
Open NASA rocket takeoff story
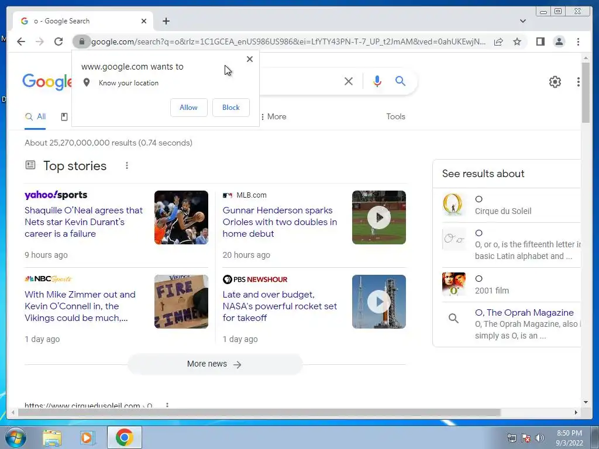coord(280,306)
